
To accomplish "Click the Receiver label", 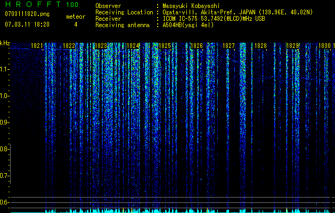I will click(108, 19).
